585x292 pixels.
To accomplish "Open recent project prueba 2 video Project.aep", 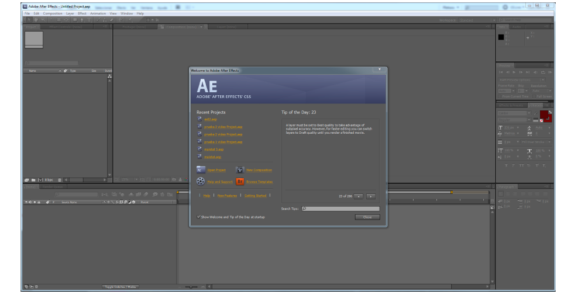I will pyautogui.click(x=223, y=134).
